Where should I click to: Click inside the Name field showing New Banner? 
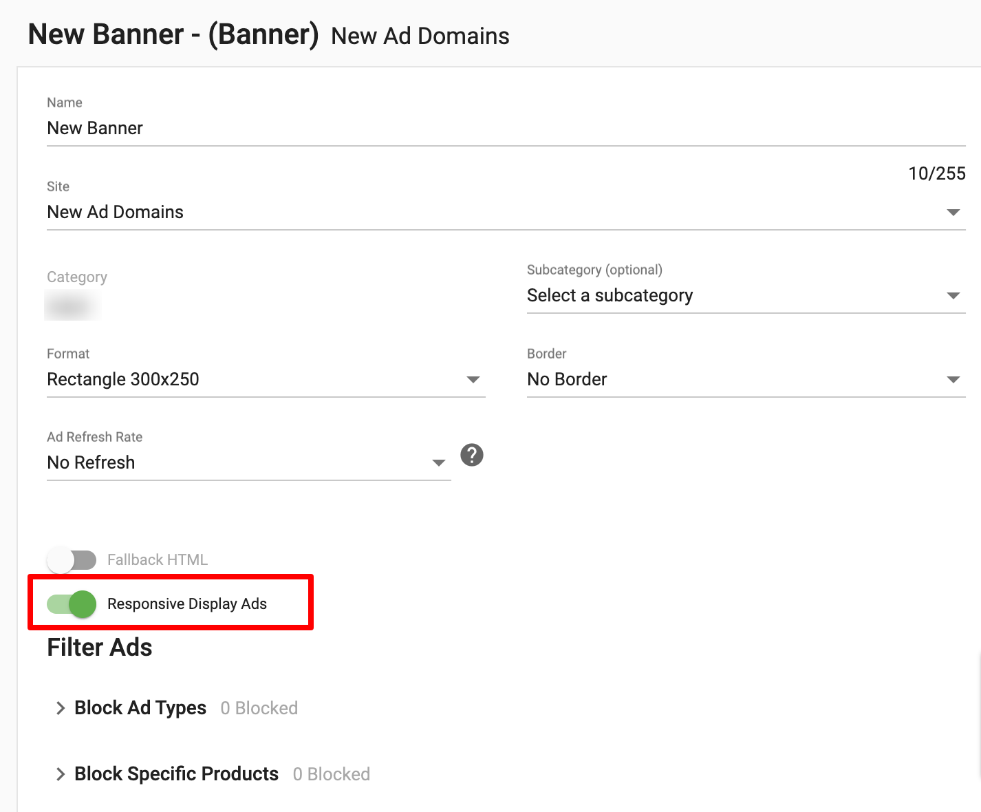pos(206,128)
